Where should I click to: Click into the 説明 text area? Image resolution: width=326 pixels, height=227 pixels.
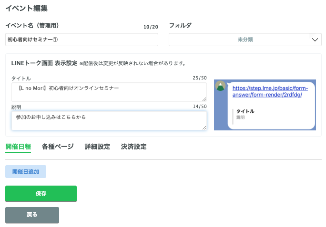click(x=109, y=120)
